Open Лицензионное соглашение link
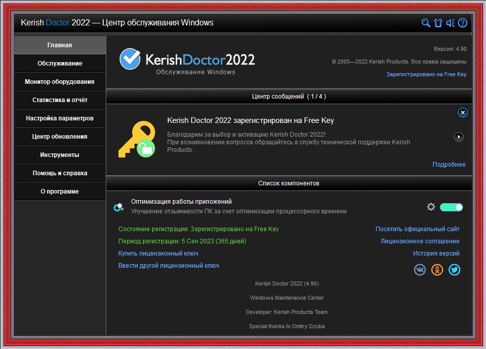The height and width of the screenshot is (349, 486). click(420, 241)
